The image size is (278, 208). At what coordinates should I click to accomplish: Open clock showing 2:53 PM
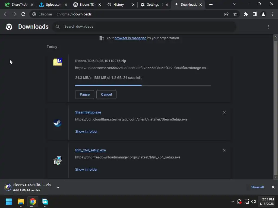click(267, 201)
